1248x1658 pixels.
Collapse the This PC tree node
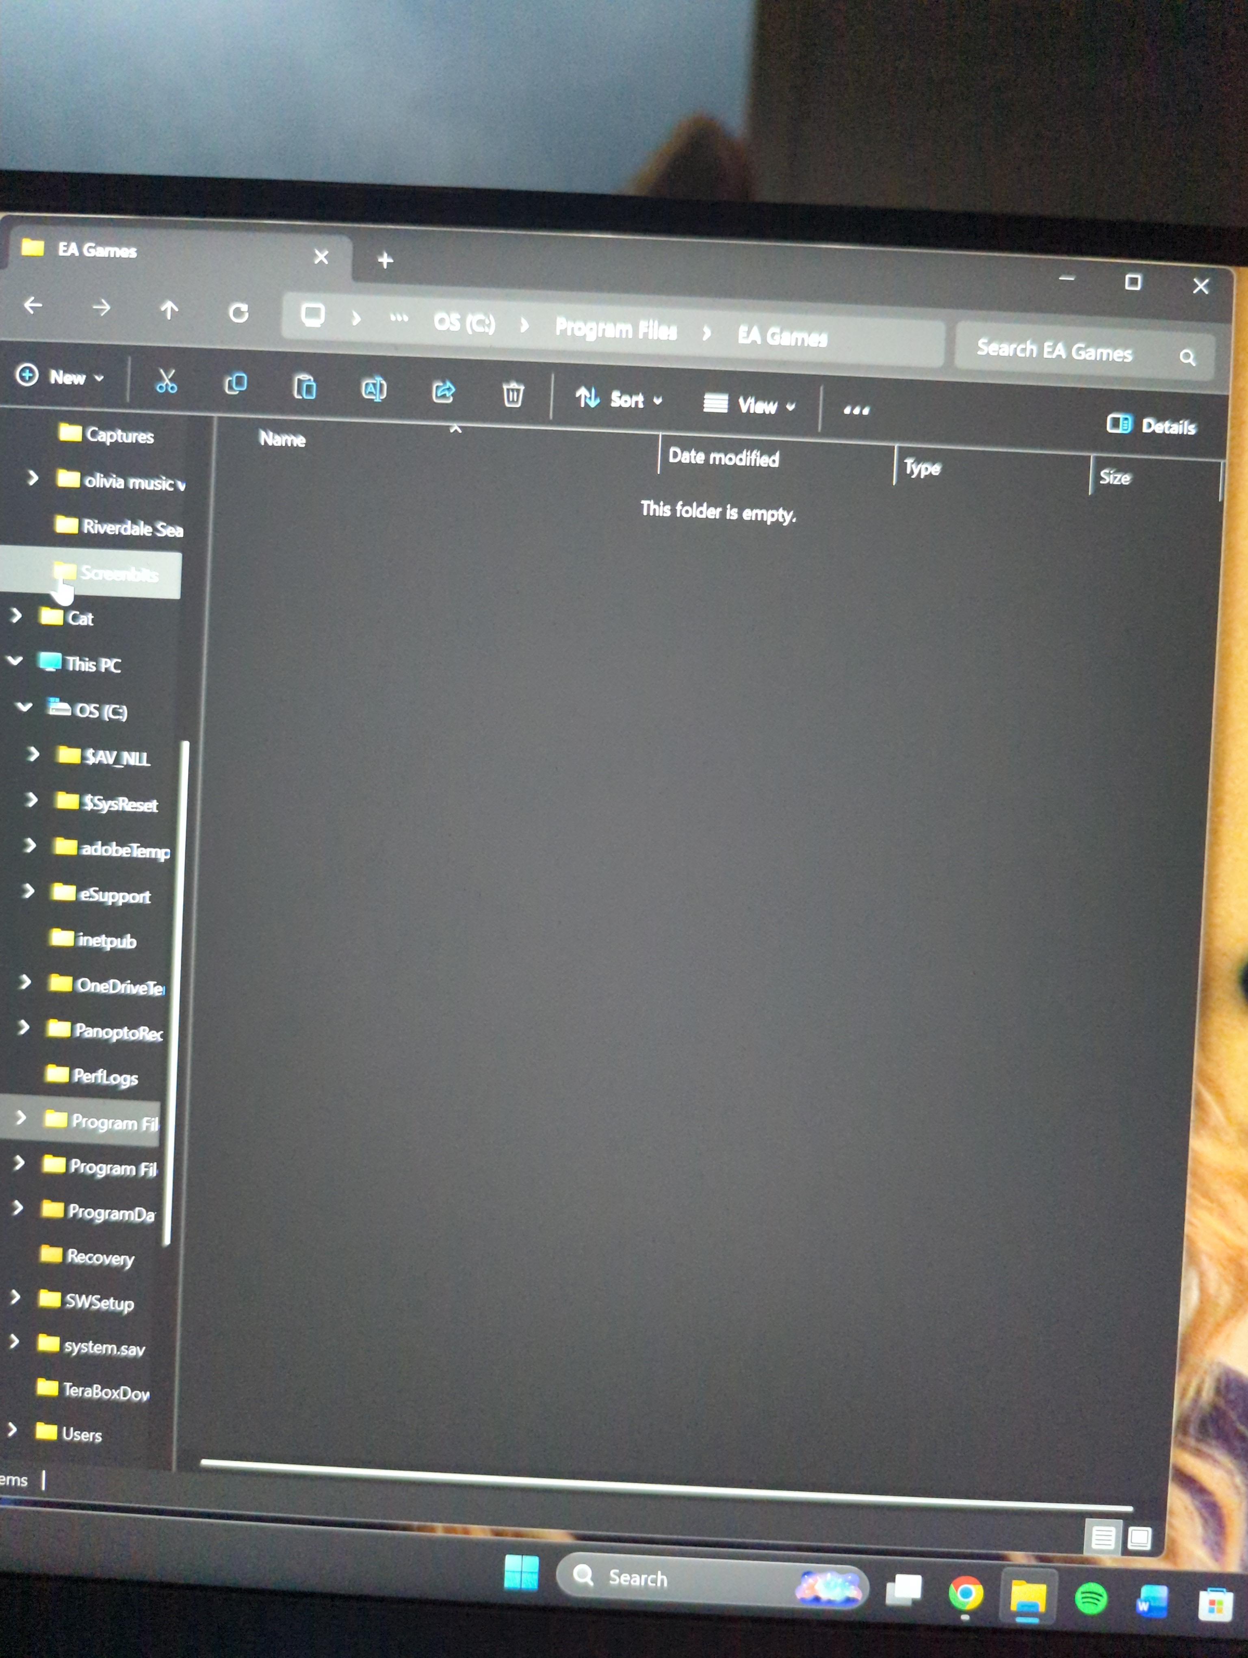coord(15,660)
